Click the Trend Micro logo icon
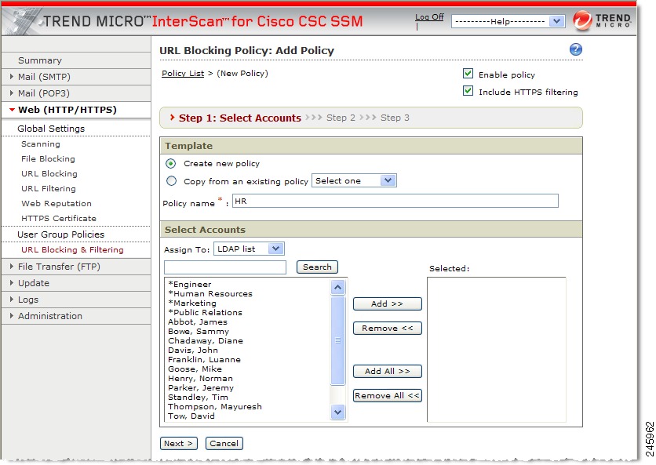This screenshot has height=465, width=656. tap(582, 20)
